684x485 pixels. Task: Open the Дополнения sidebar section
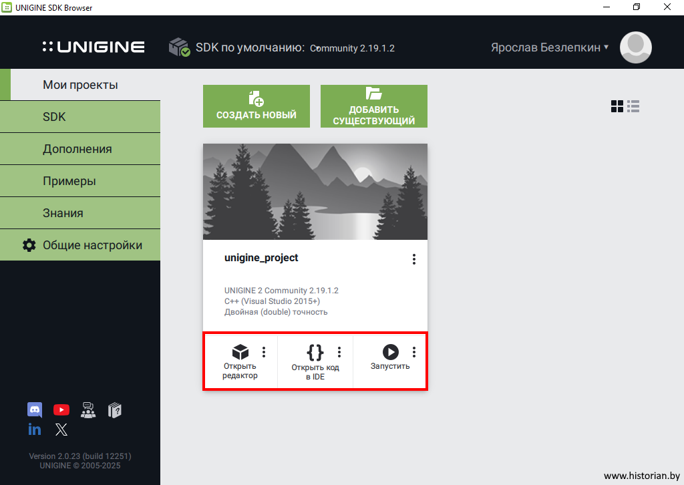[x=80, y=149]
